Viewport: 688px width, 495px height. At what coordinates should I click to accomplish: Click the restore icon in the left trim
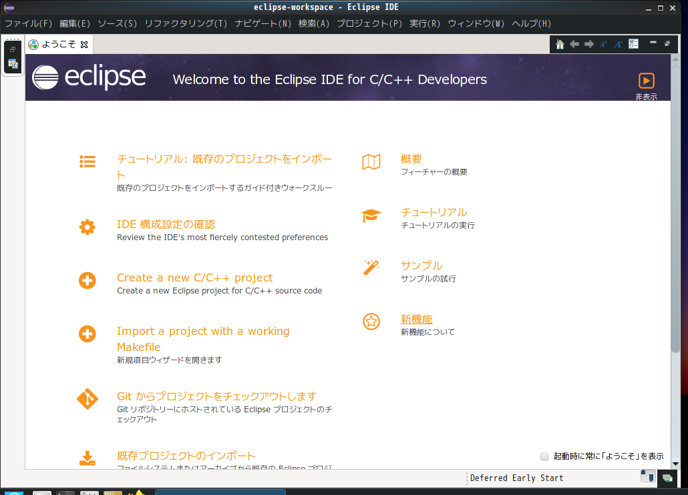(13, 49)
